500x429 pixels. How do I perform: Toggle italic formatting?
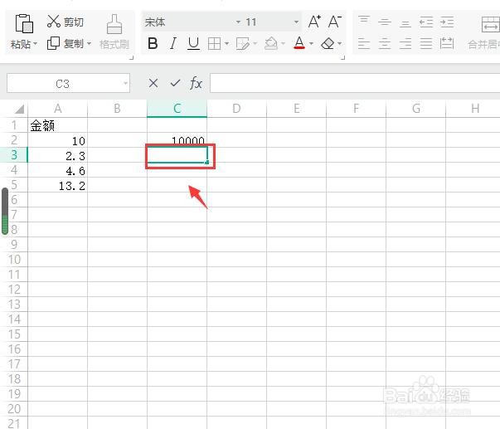pyautogui.click(x=173, y=43)
